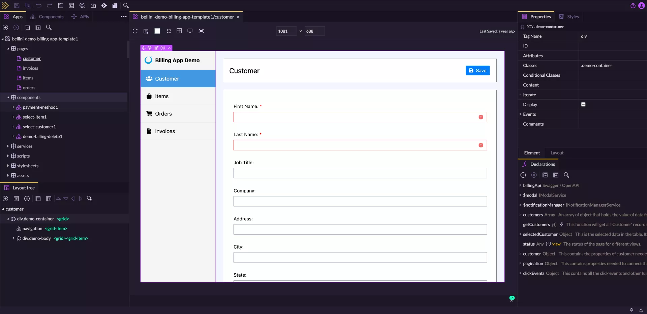Viewport: 647px width, 314px height.
Task: Select the Element tab
Action: [532, 153]
